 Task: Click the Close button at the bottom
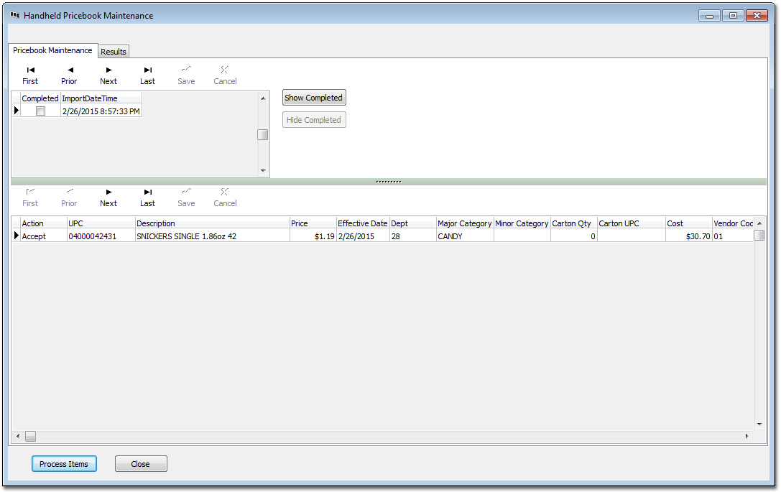pyautogui.click(x=141, y=464)
